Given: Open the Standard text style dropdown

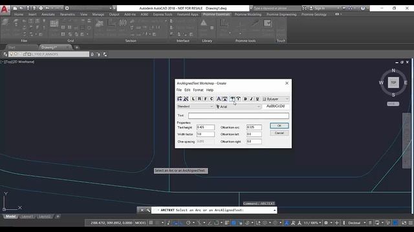Looking at the screenshot, I should pyautogui.click(x=195, y=106).
